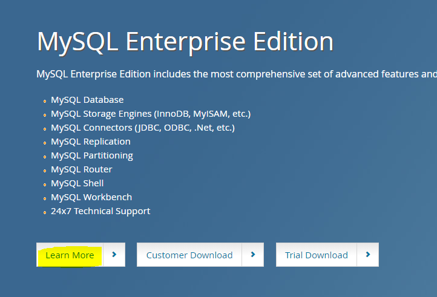Select the MySQL Connectors list item
437x297 pixels.
click(143, 128)
